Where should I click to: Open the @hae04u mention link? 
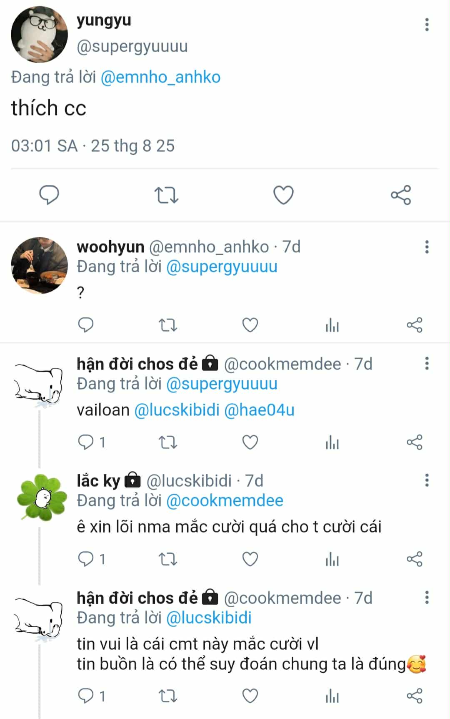click(x=259, y=410)
